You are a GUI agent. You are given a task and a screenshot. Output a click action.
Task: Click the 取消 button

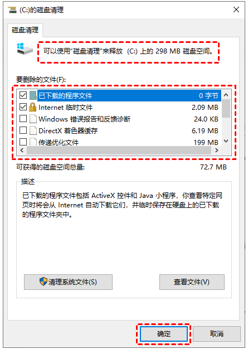coord(217,333)
